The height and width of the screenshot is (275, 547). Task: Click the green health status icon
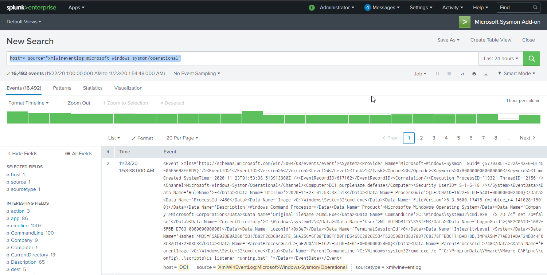[312, 7]
